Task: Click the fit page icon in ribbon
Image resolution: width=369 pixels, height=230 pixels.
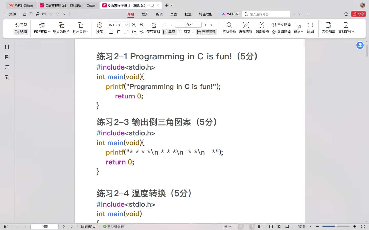Action: 119,32
